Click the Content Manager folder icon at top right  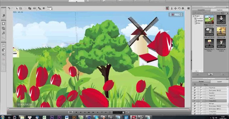pos(226,13)
